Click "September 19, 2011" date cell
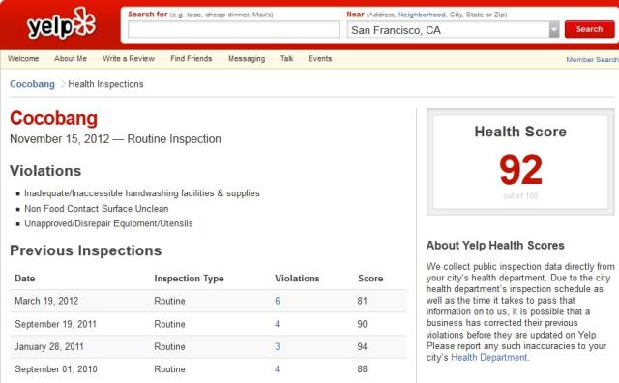This screenshot has height=383, width=619. [x=56, y=324]
